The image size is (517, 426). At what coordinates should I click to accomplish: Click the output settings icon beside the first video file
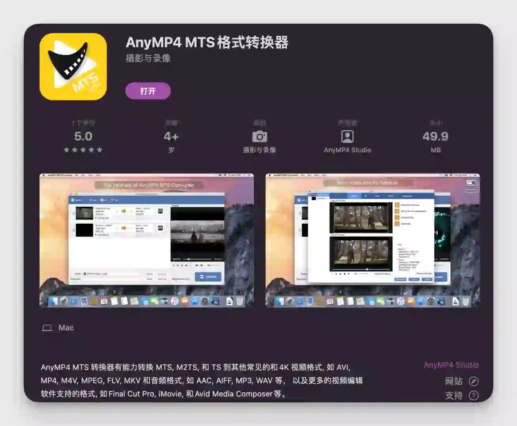coord(160,211)
